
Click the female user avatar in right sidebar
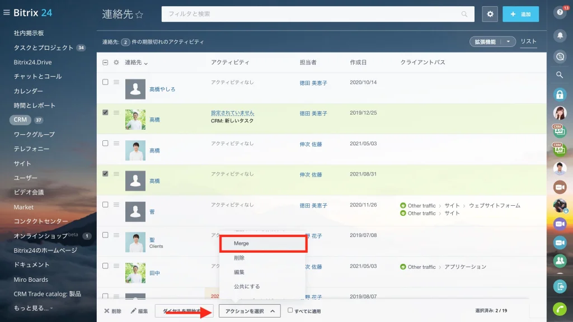(x=560, y=113)
